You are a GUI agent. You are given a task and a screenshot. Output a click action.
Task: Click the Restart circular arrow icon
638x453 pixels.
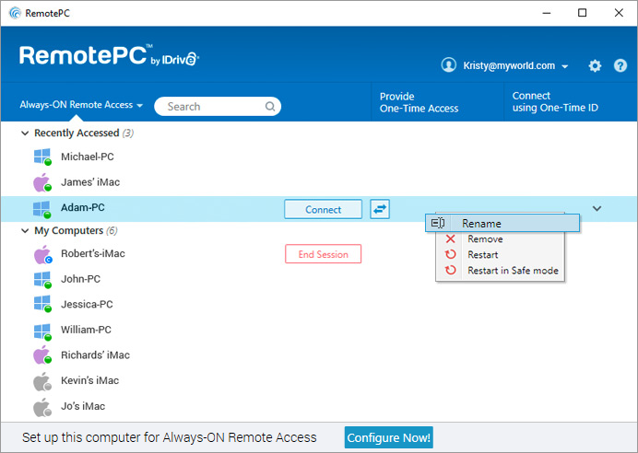[x=451, y=254]
